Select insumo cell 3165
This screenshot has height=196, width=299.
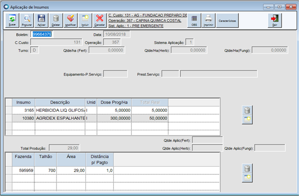23,110
